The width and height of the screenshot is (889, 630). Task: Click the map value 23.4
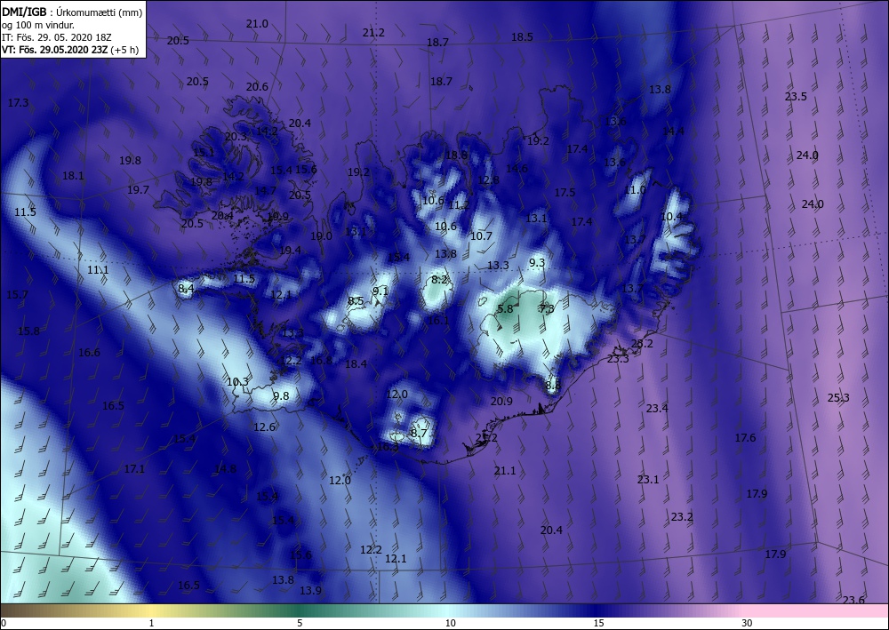[657, 408]
